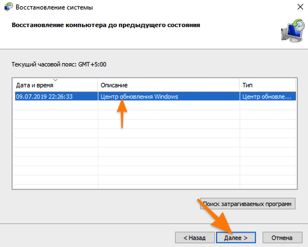
Task: Proceed with the Далее button
Action: click(x=236, y=238)
